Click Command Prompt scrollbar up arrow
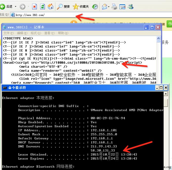Viewport: 172px width, 170px height. coord(166,94)
